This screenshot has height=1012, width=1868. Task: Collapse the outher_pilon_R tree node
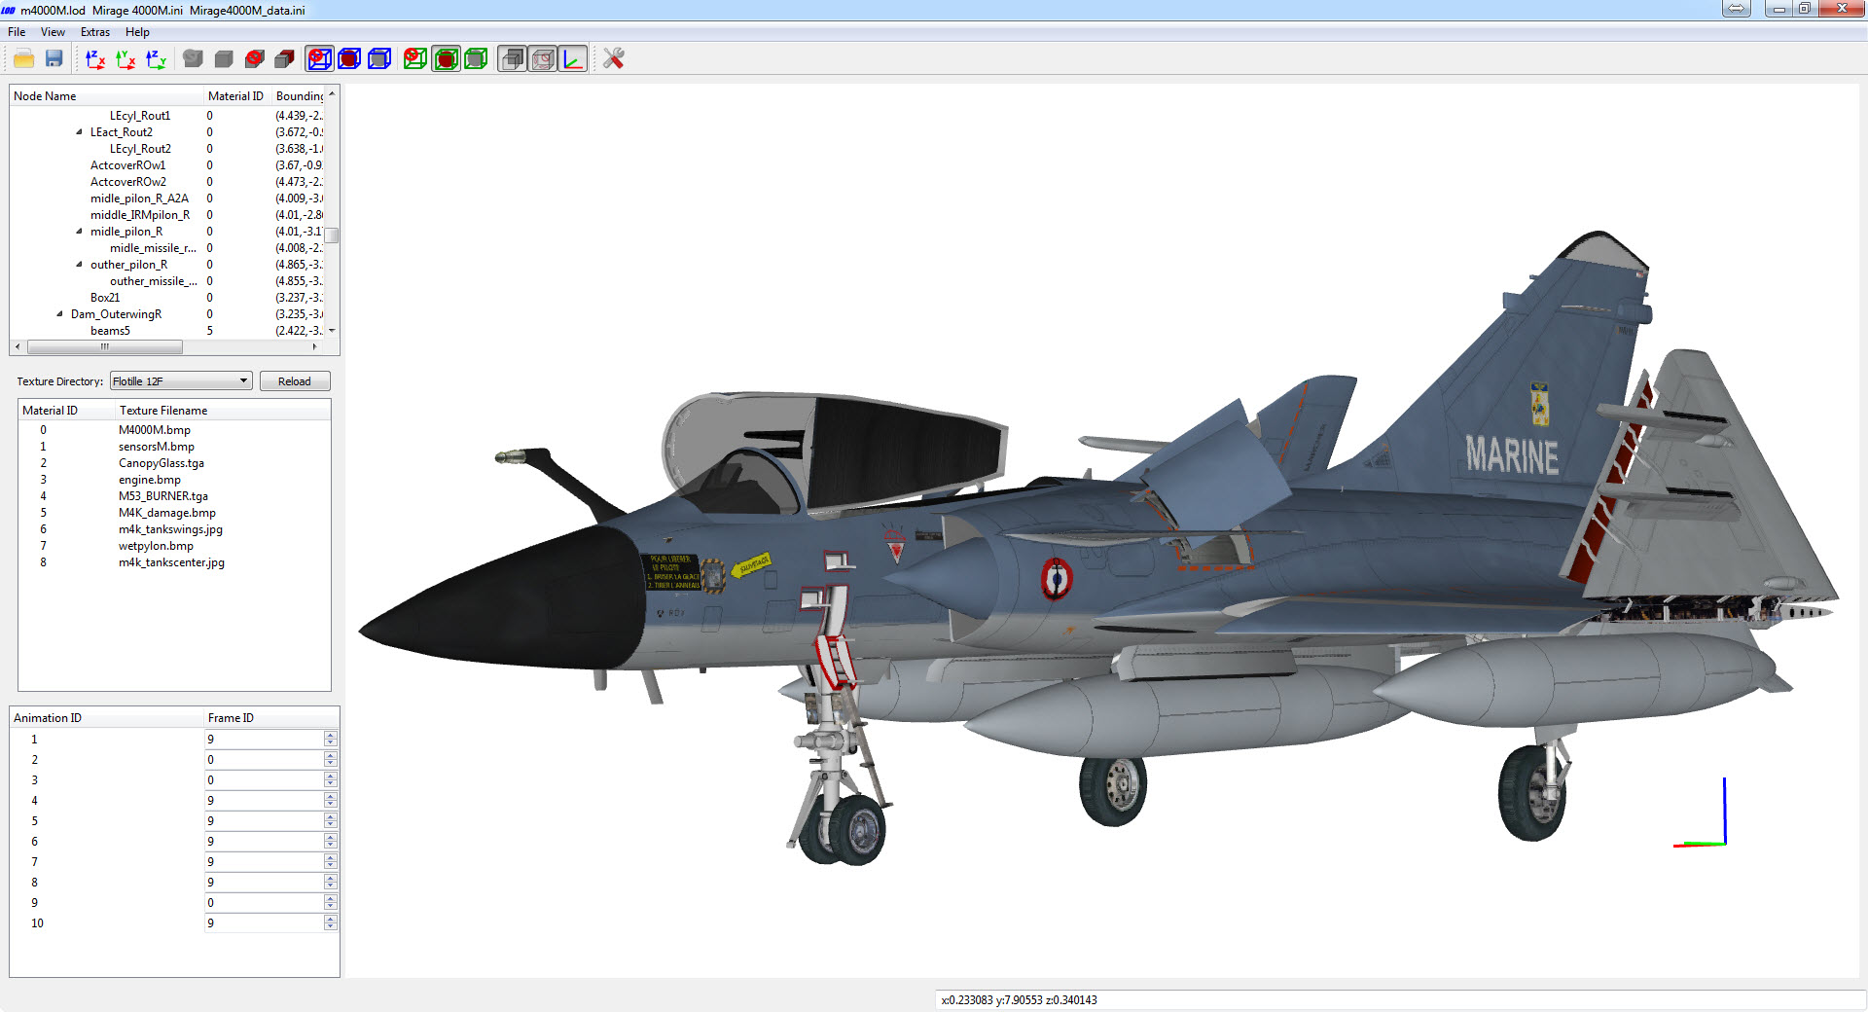click(79, 265)
